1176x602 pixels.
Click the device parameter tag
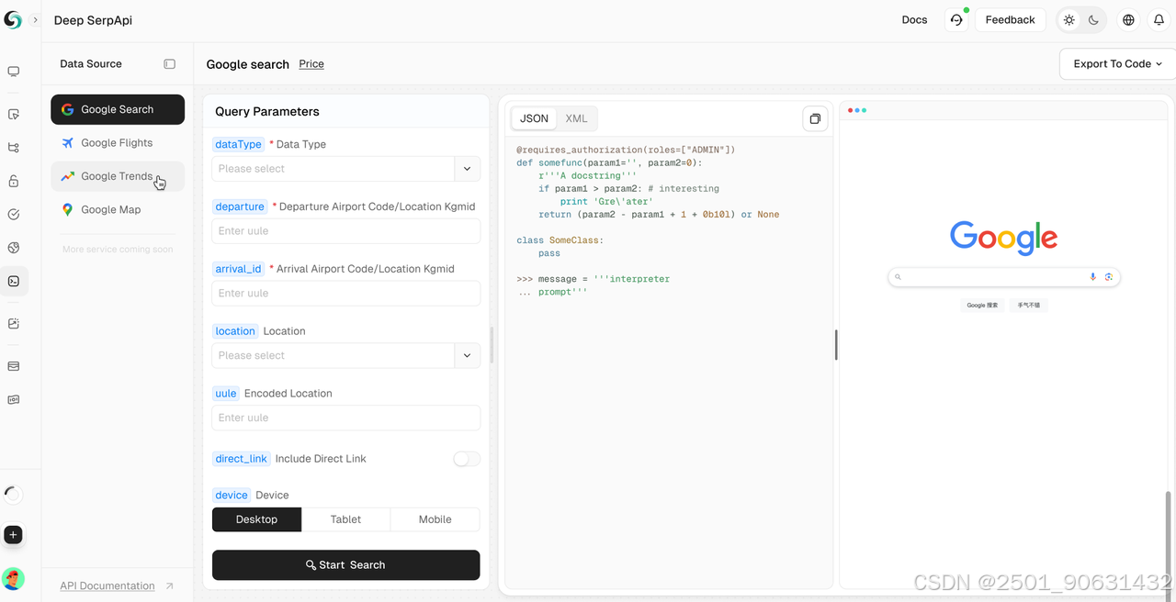point(232,496)
